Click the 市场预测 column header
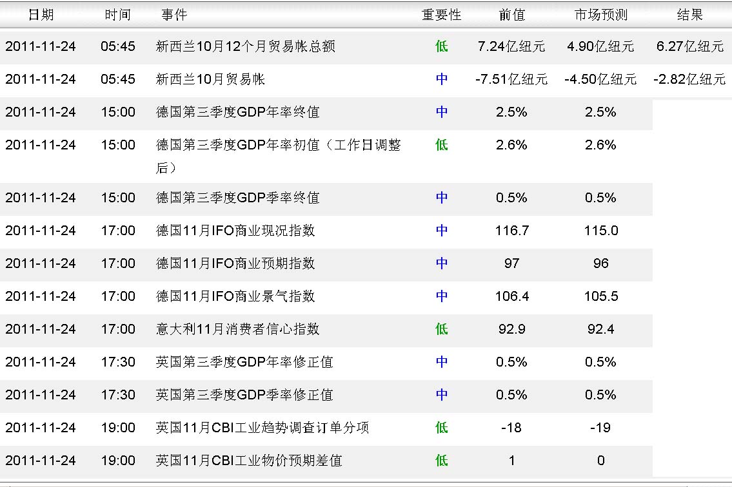Screen dimensions: 732x487 [x=601, y=15]
